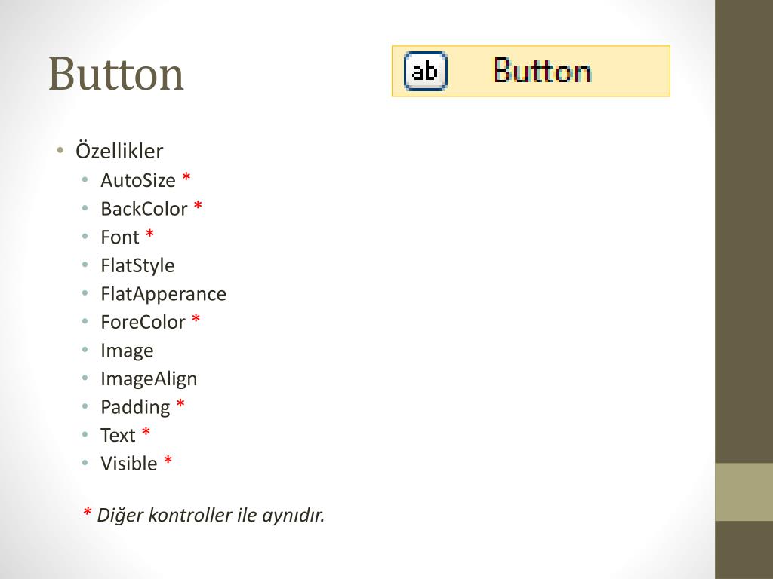Click the large Button slide title
This screenshot has height=579, width=773.
coord(116,74)
